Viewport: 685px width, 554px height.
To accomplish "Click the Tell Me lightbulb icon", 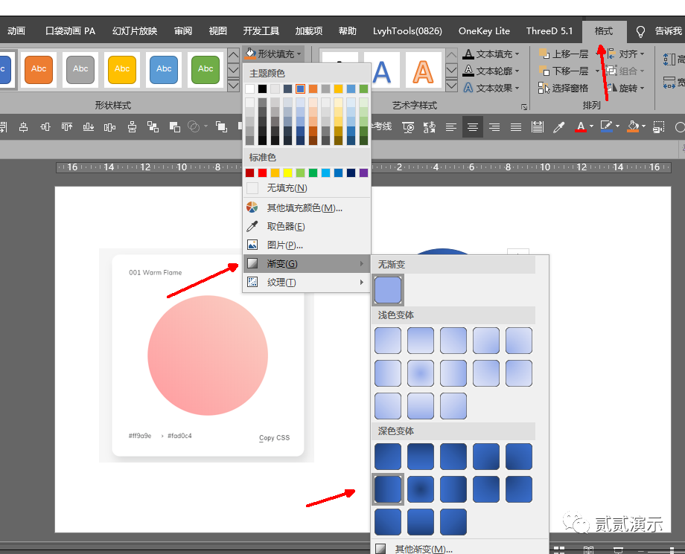I will (x=640, y=31).
